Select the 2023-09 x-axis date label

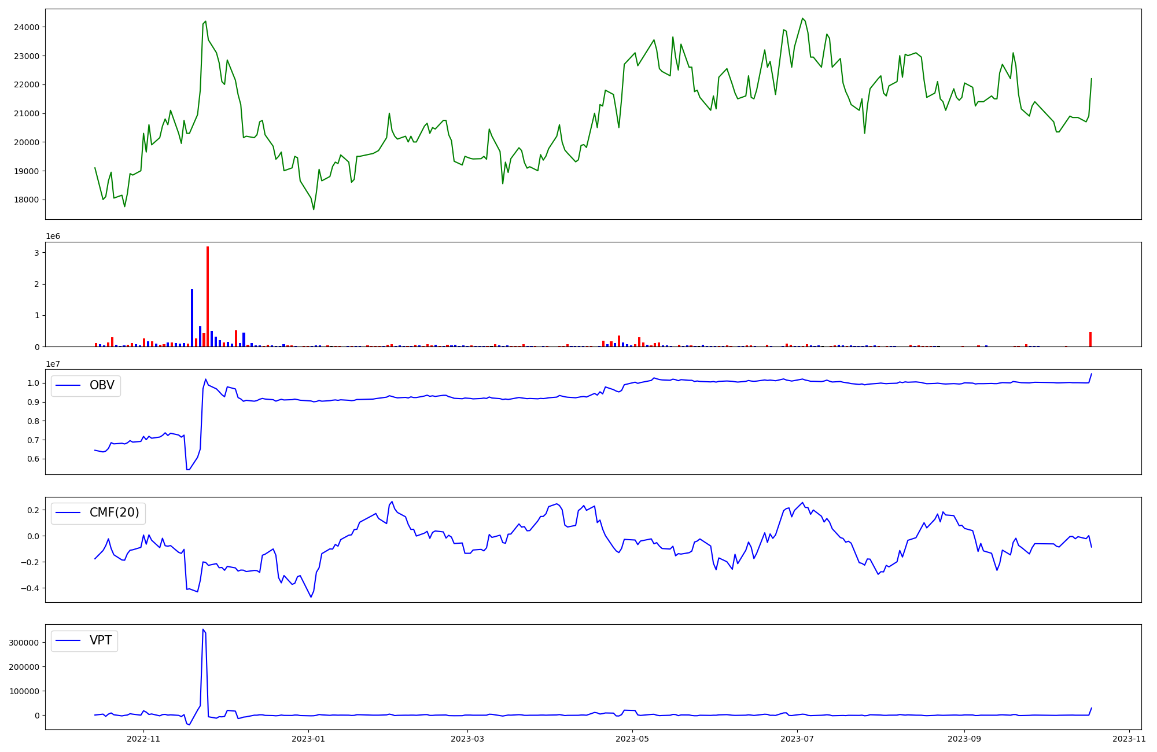coord(964,739)
